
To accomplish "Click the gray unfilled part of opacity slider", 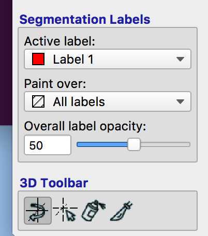I will pos(165,144).
